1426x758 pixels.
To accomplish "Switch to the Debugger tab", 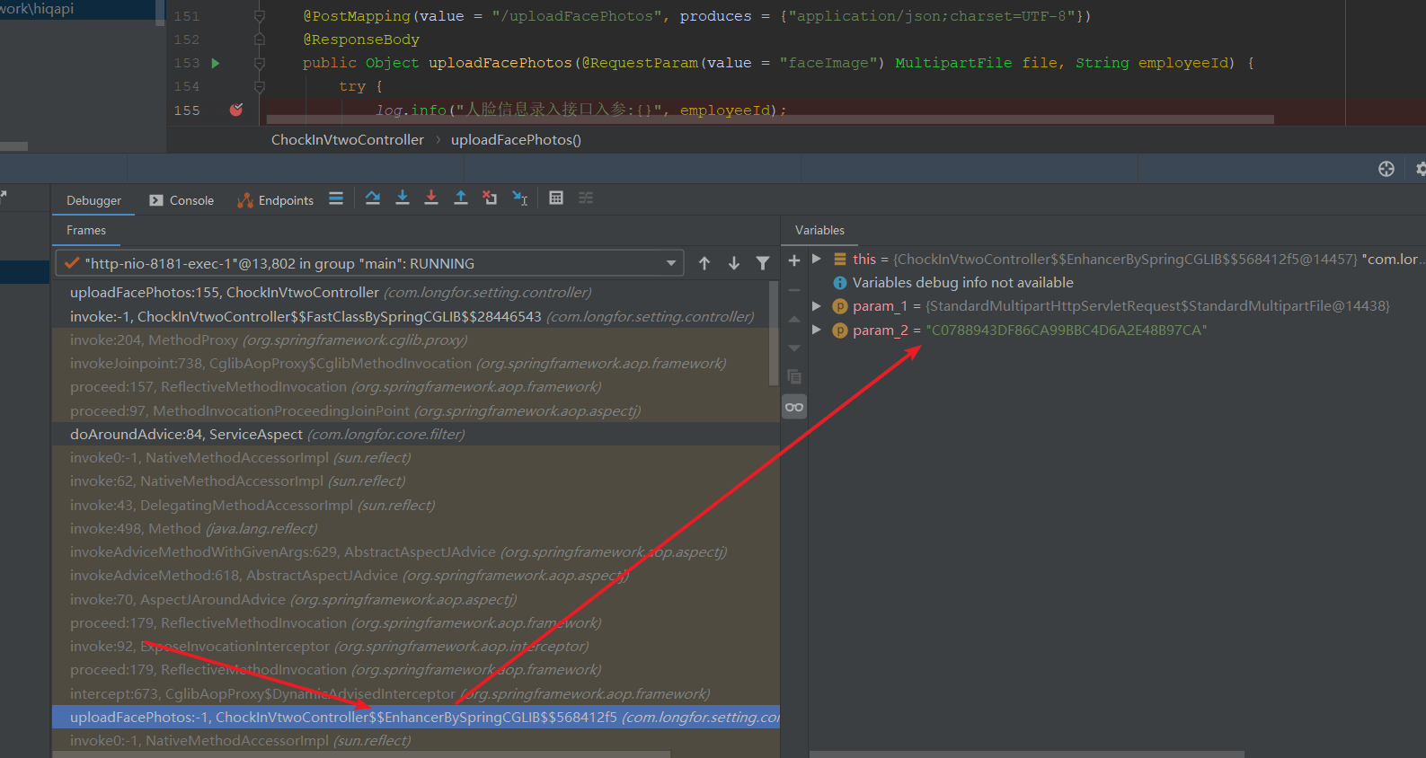I will coord(93,200).
